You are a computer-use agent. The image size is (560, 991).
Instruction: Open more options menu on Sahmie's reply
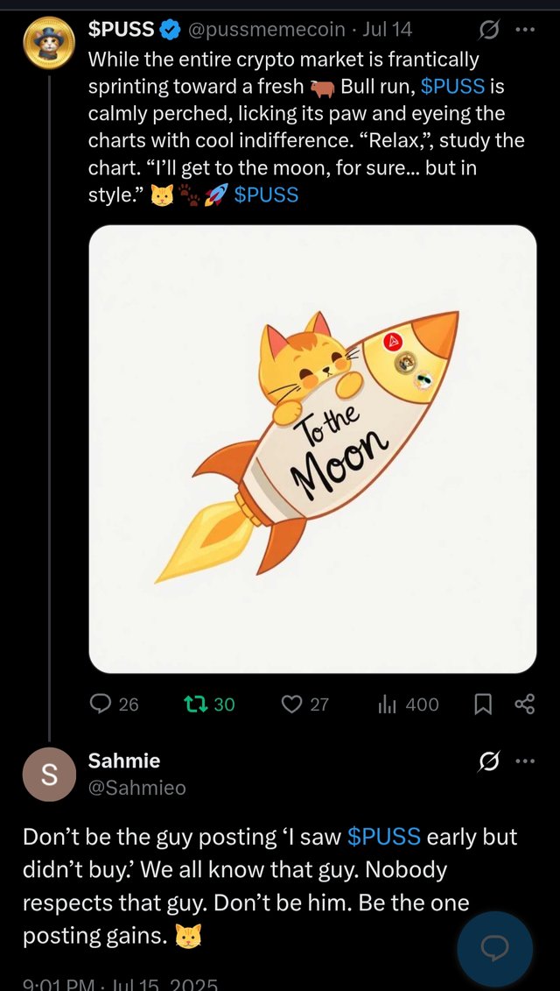click(525, 761)
